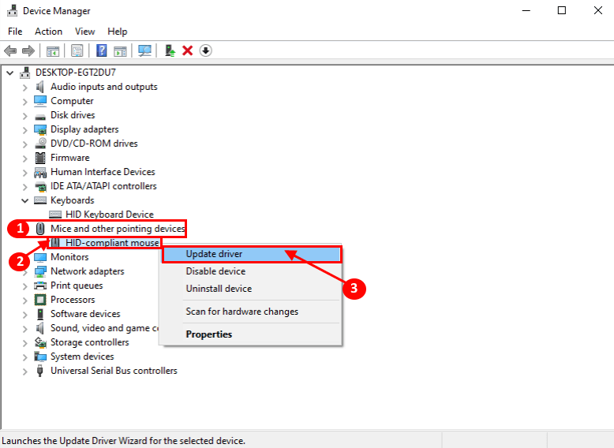Click Properties in the context menu
Screen dimensions: 614x448
208,334
